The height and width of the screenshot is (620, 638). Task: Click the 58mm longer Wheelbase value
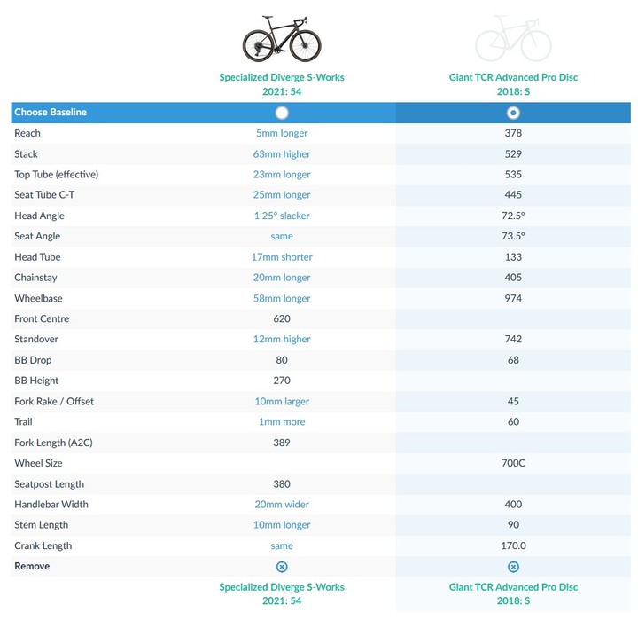(282, 298)
